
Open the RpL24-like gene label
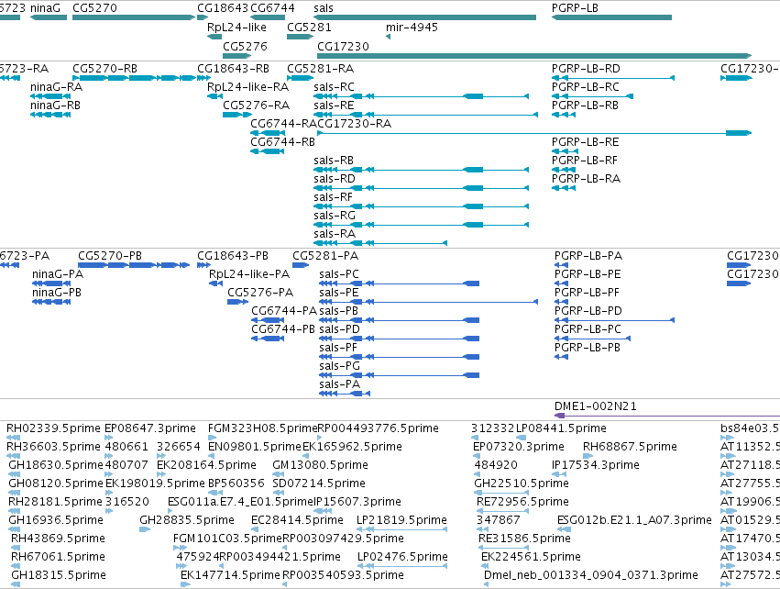pyautogui.click(x=236, y=28)
